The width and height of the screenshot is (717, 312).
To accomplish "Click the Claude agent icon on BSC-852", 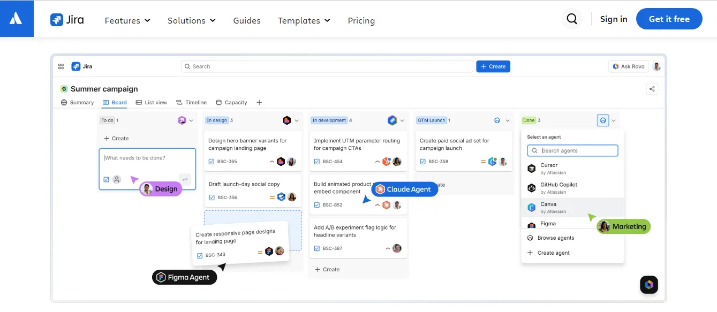I will click(387, 205).
